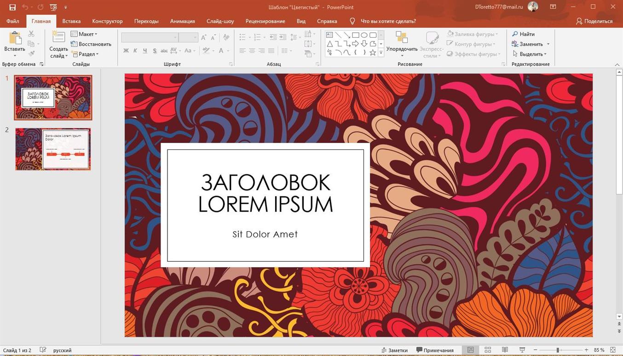Open the Replace (Заменить) dropdown arrow
623x356 pixels.
point(548,44)
